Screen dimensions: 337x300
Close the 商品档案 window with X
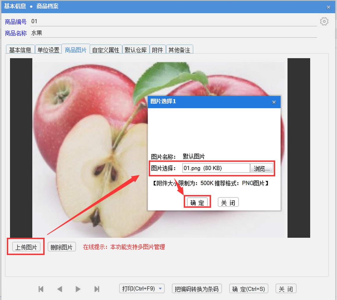pos(329,7)
